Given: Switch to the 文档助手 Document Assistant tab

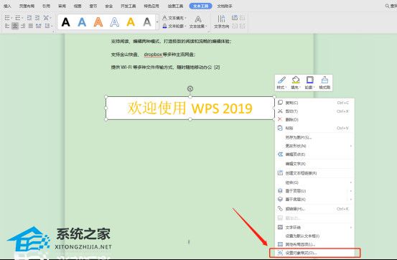Looking at the screenshot, I should [x=225, y=6].
